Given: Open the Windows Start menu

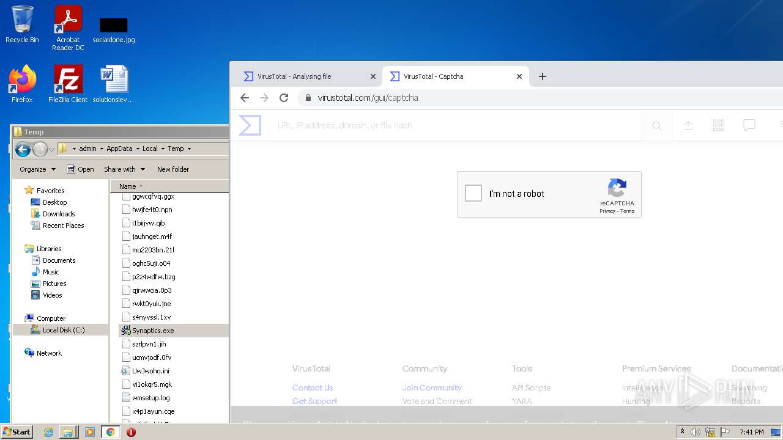Looking at the screenshot, I should (x=17, y=431).
